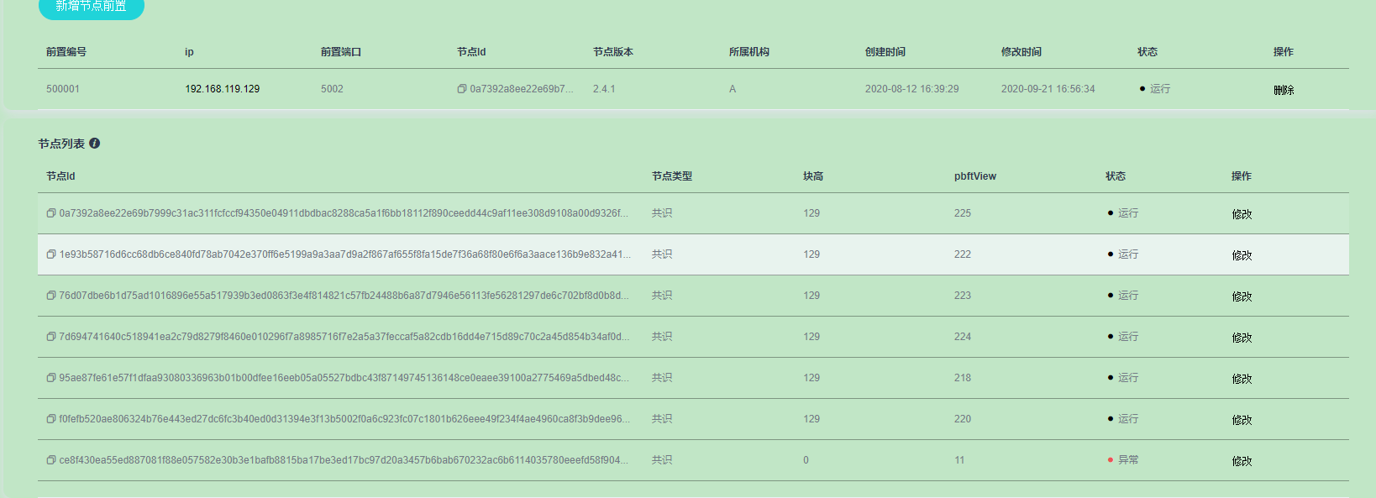Viewport: 1376px width, 498px height.
Task: Copy node Id starting with 0a7392a8ee22e69b7999c
Action: tap(50, 213)
